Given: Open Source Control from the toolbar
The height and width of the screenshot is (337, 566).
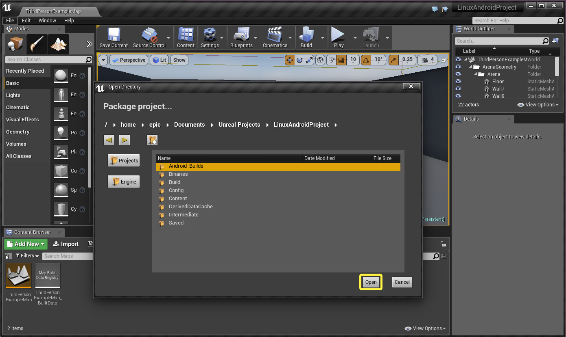Looking at the screenshot, I should point(149,37).
